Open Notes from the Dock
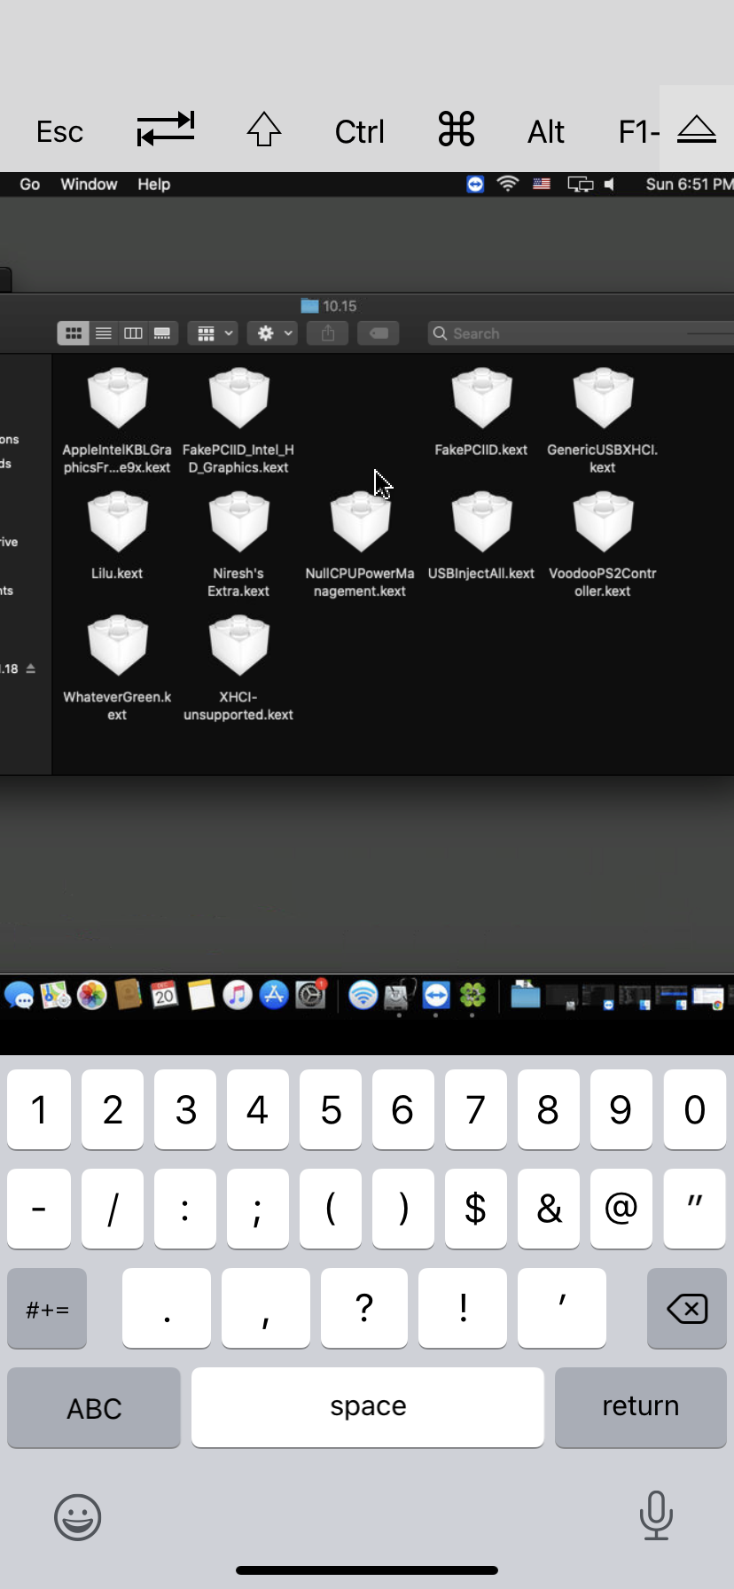 201,996
